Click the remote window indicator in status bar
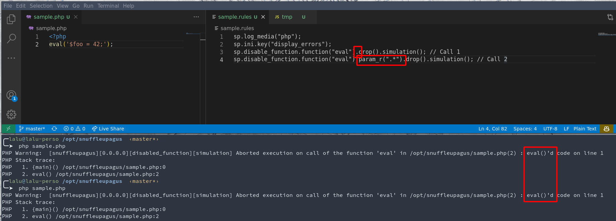The width and height of the screenshot is (616, 221). click(8, 129)
